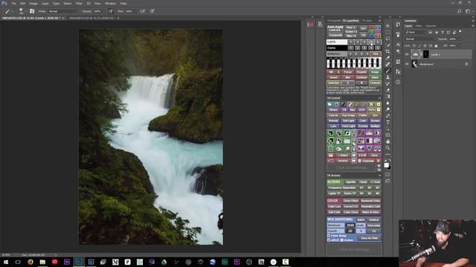Toggle the sRGB checkbox
The height and width of the screenshot is (267, 476).
[329, 240]
